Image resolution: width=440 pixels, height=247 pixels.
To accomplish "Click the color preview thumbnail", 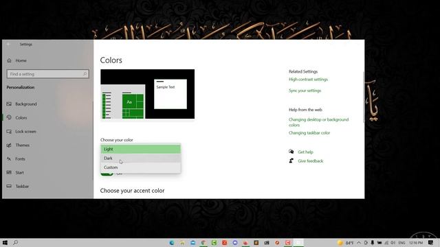I will coord(147,94).
